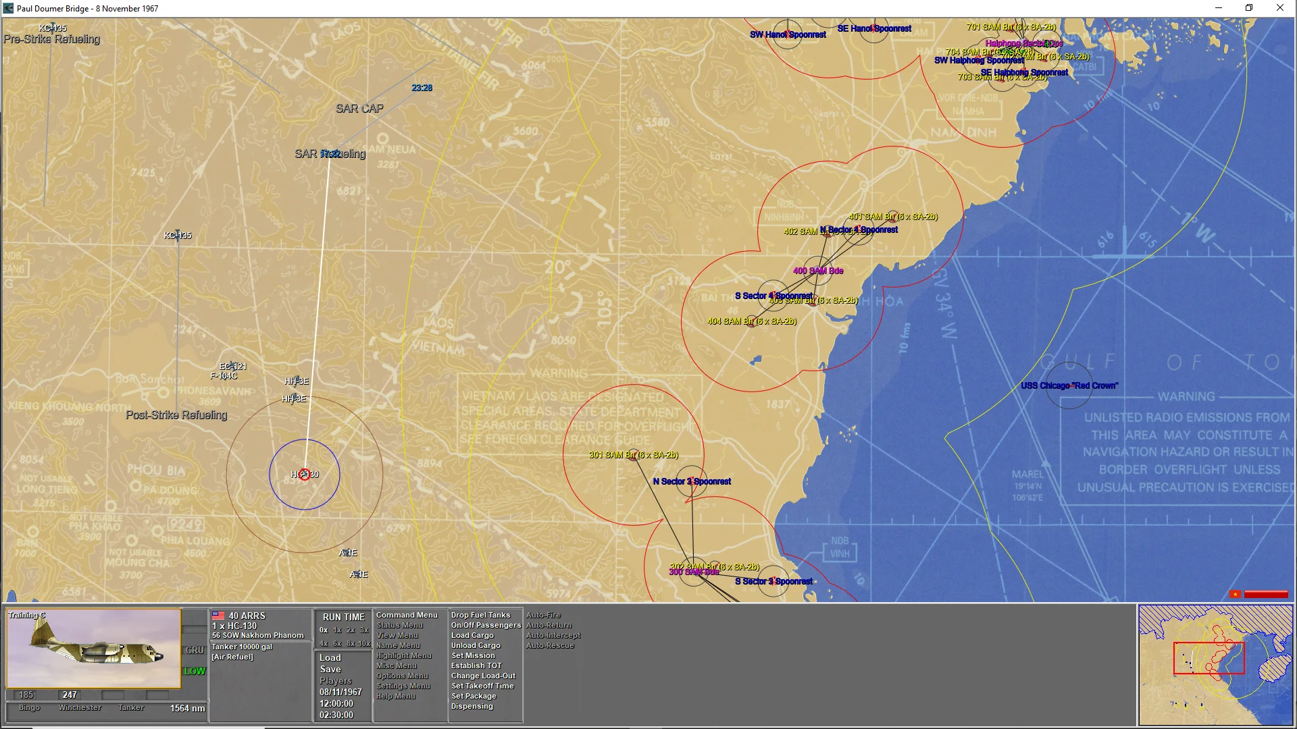The image size is (1297, 729).
Task: Set run time speed to 6x
Action: 337,643
